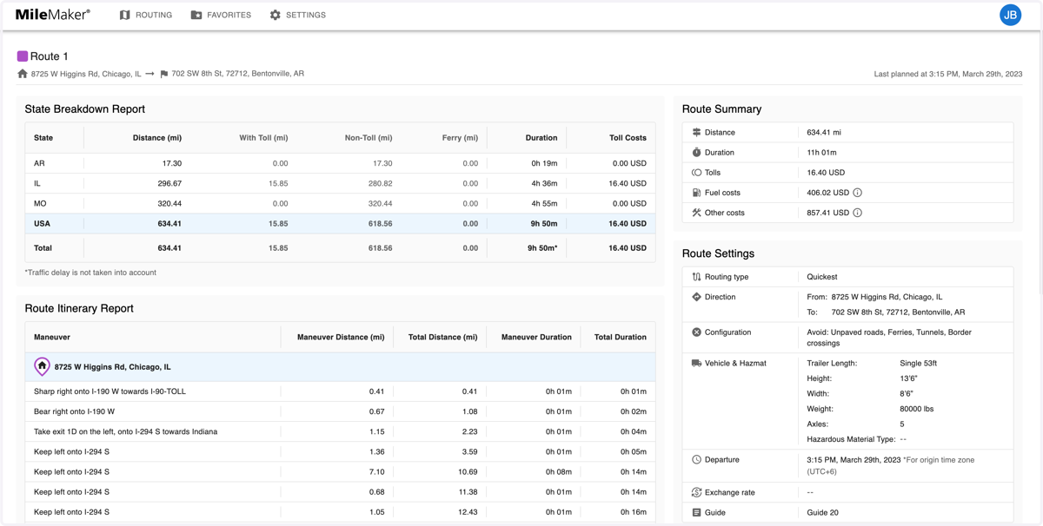This screenshot has width=1043, height=526.
Task: Click the Total Duration column header
Action: pos(621,337)
